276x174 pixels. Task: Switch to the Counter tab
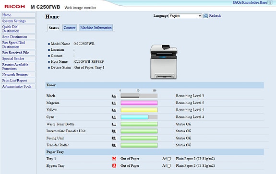click(x=70, y=28)
